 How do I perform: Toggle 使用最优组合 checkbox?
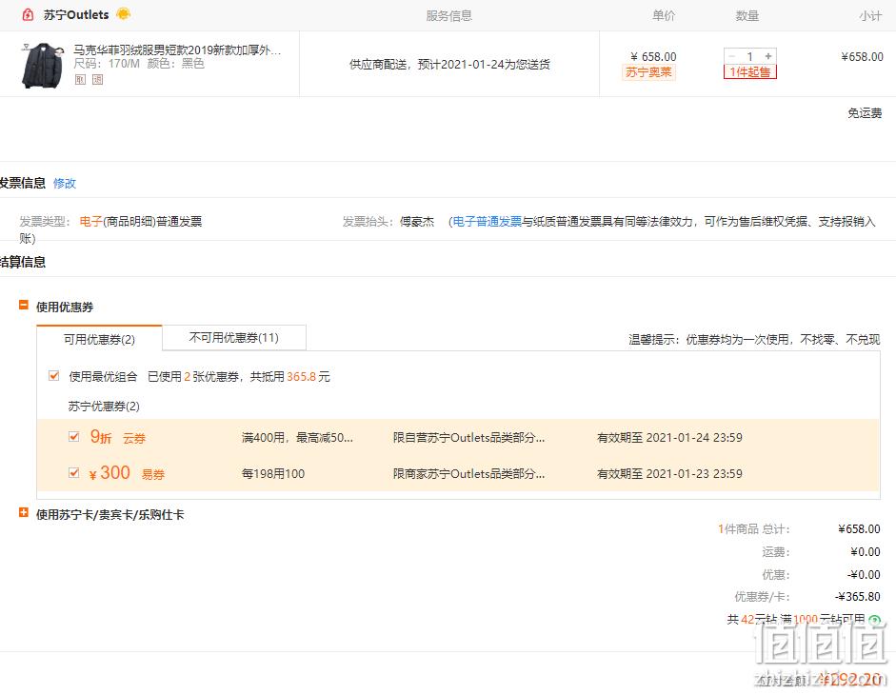tap(54, 375)
